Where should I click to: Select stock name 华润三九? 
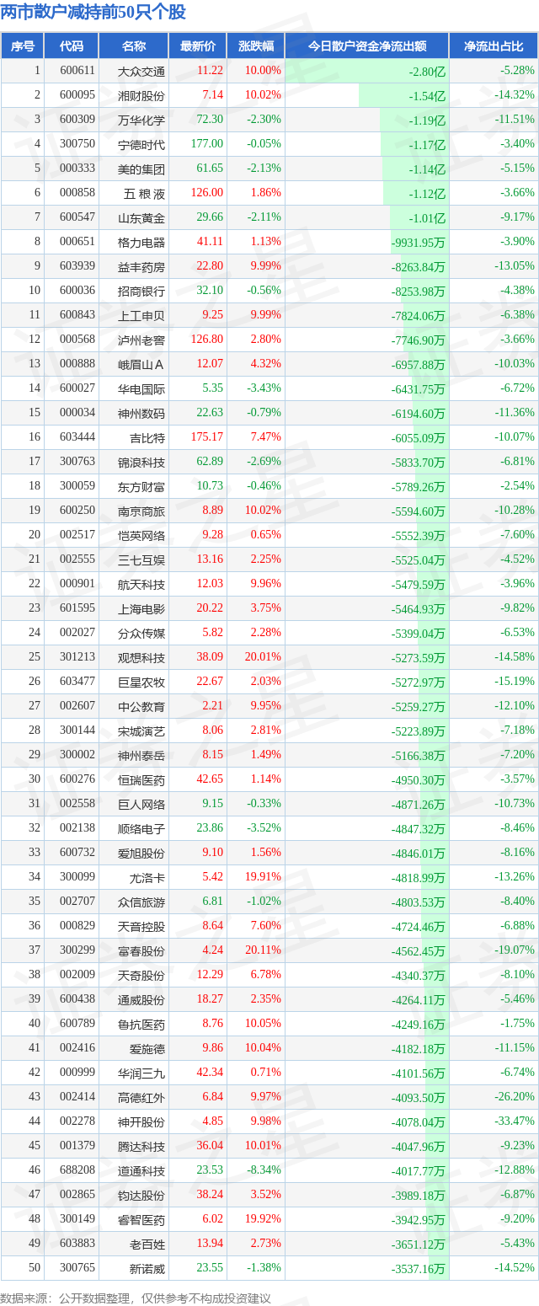pyautogui.click(x=141, y=1073)
